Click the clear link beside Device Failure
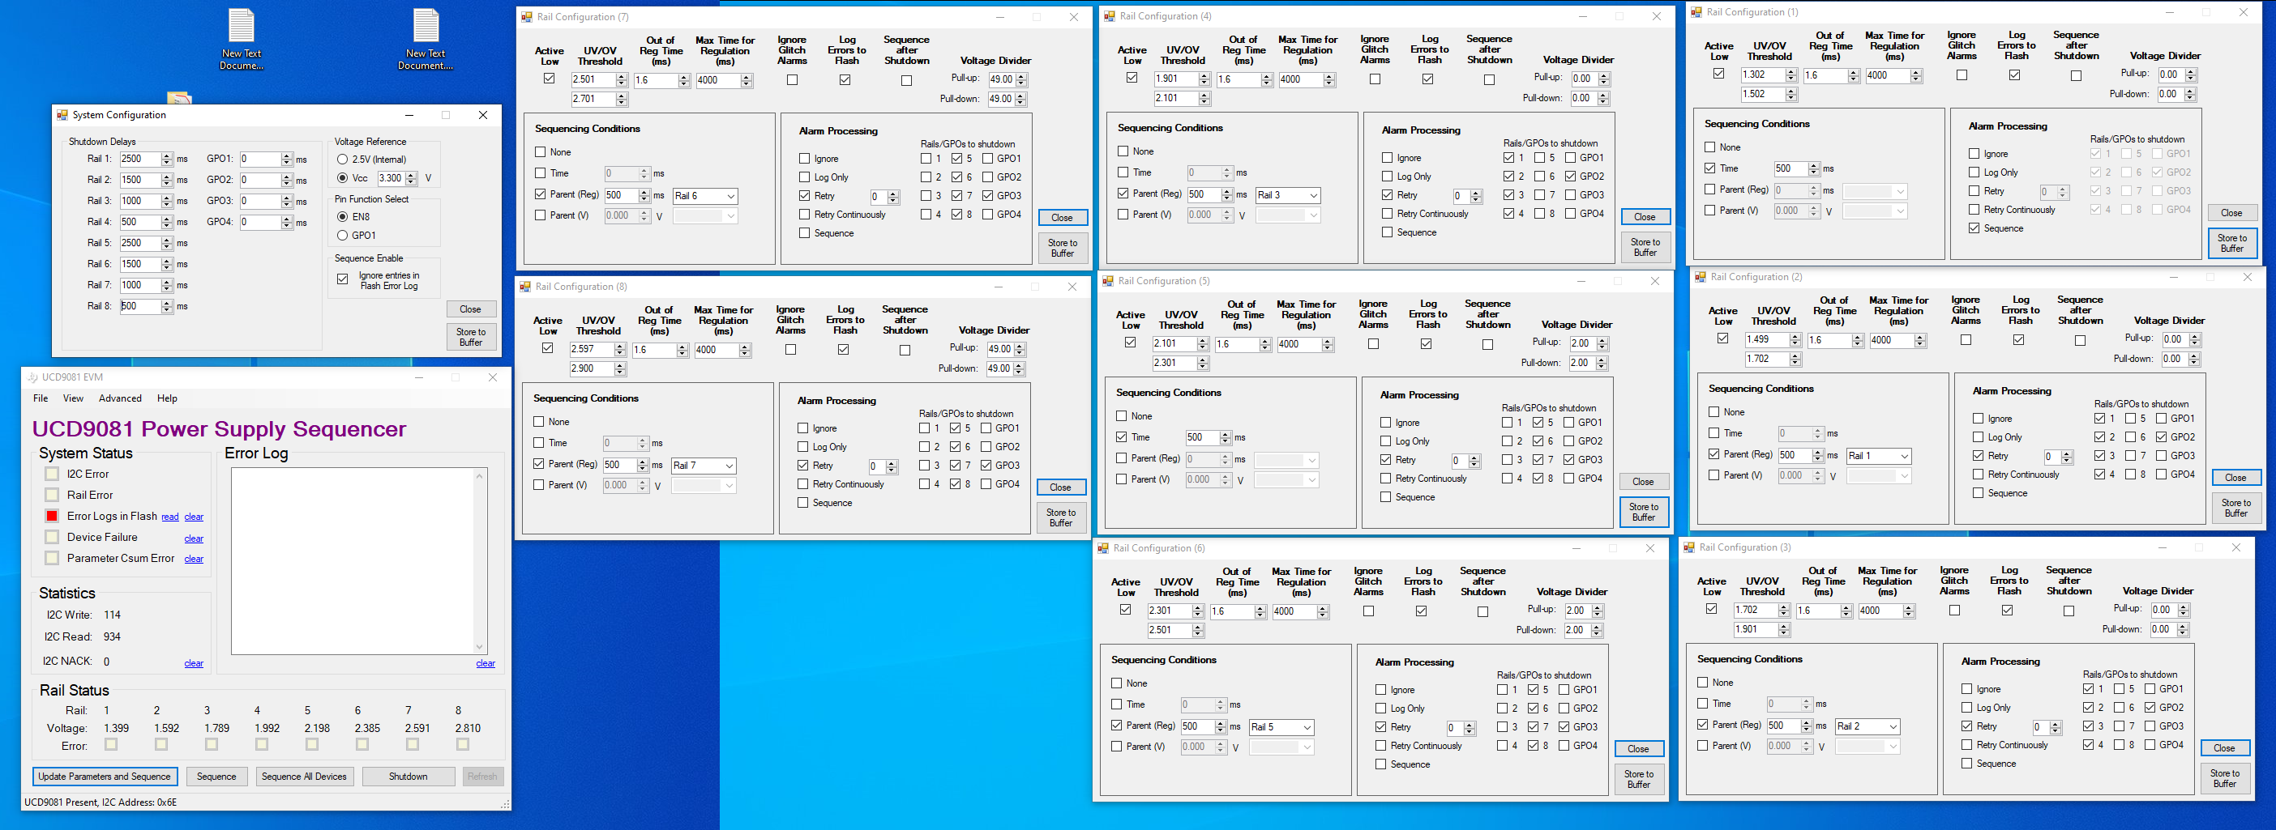Image resolution: width=2276 pixels, height=830 pixels. 194,538
